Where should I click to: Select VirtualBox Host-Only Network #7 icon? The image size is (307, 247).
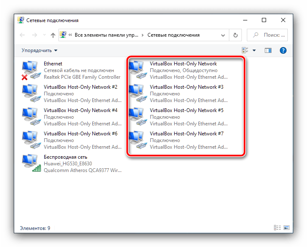pyautogui.click(x=138, y=140)
